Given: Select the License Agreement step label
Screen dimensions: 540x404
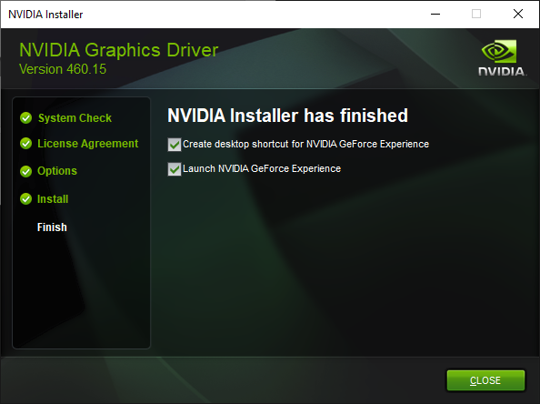Looking at the screenshot, I should point(88,144).
